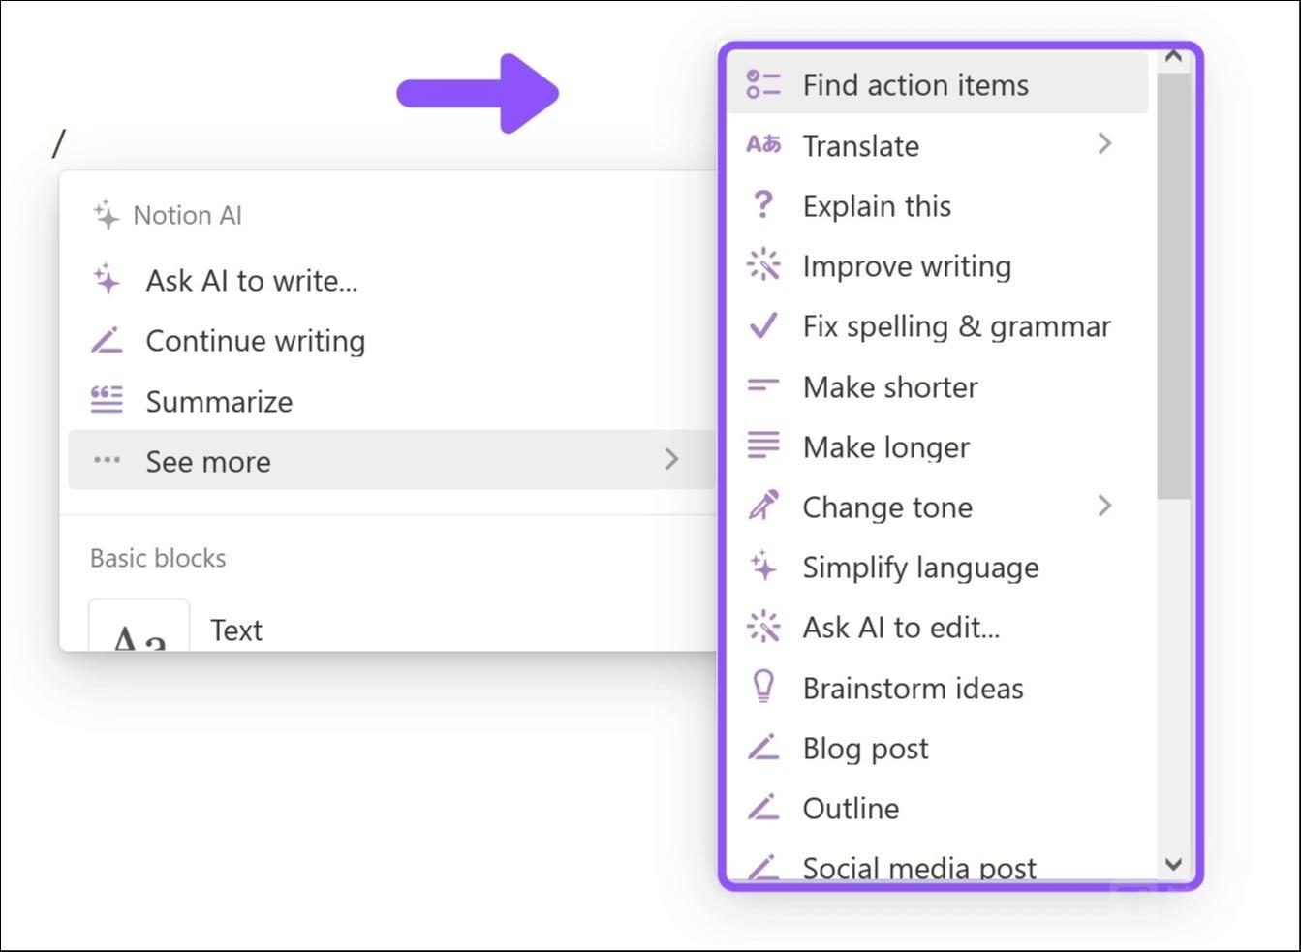
Task: Click the Brainstorm ideas lightbulb icon
Action: coord(763,687)
